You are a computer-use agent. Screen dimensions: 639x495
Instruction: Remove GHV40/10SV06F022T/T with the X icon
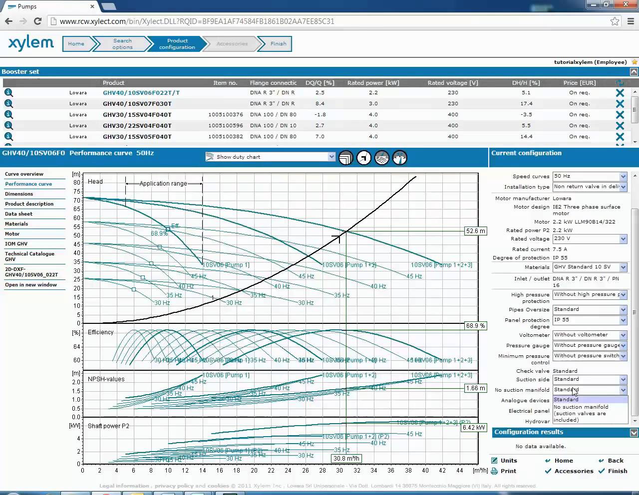(620, 93)
